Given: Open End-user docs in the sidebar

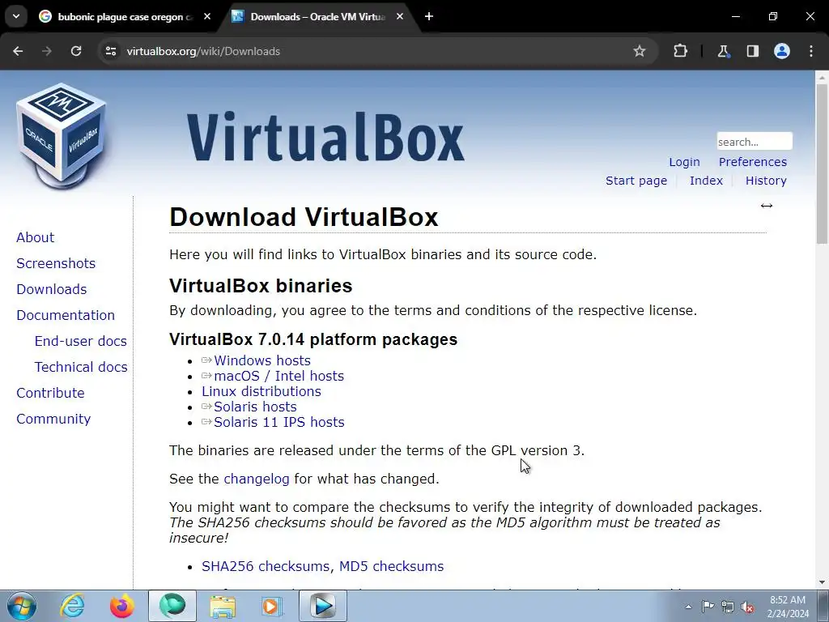Looking at the screenshot, I should [81, 341].
